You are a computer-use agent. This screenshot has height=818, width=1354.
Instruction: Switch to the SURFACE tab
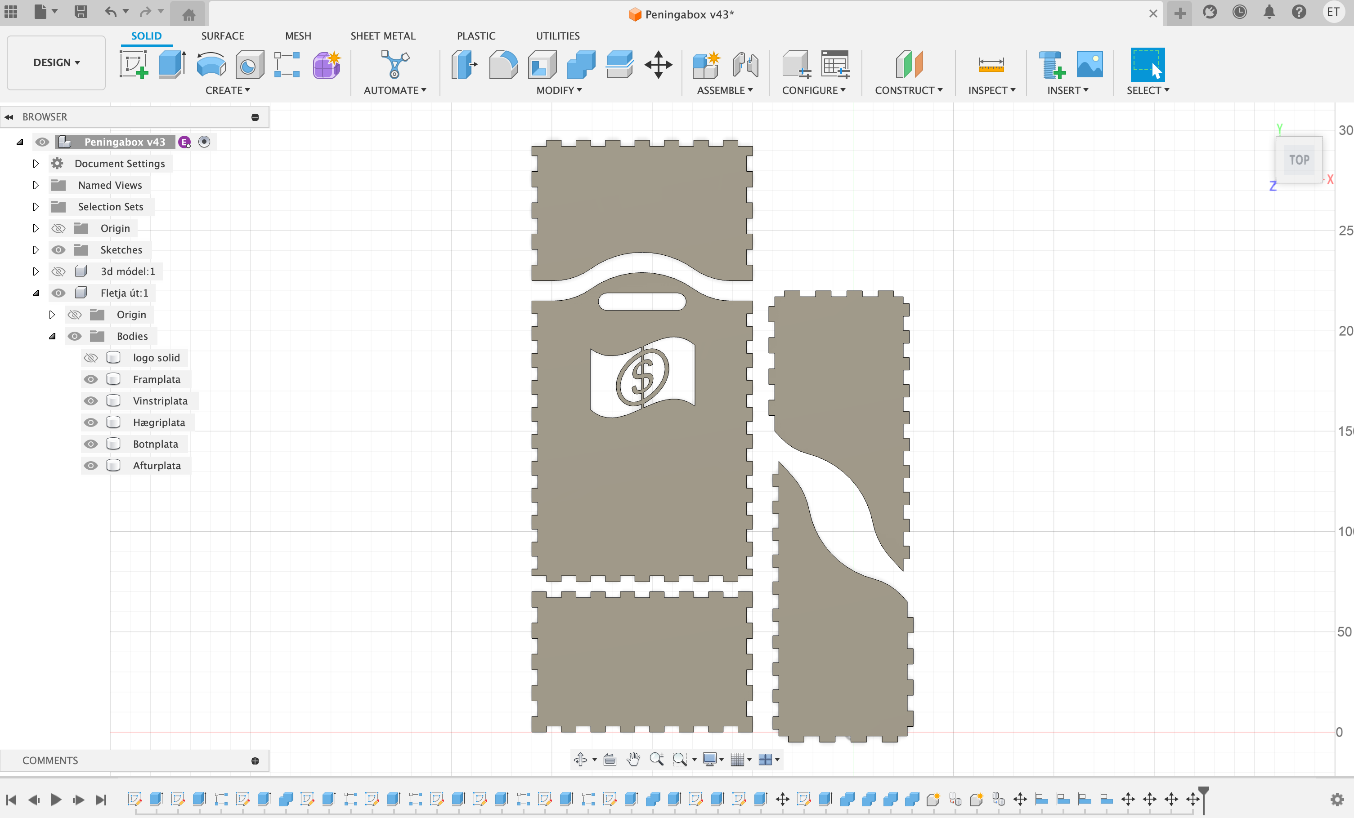point(223,36)
